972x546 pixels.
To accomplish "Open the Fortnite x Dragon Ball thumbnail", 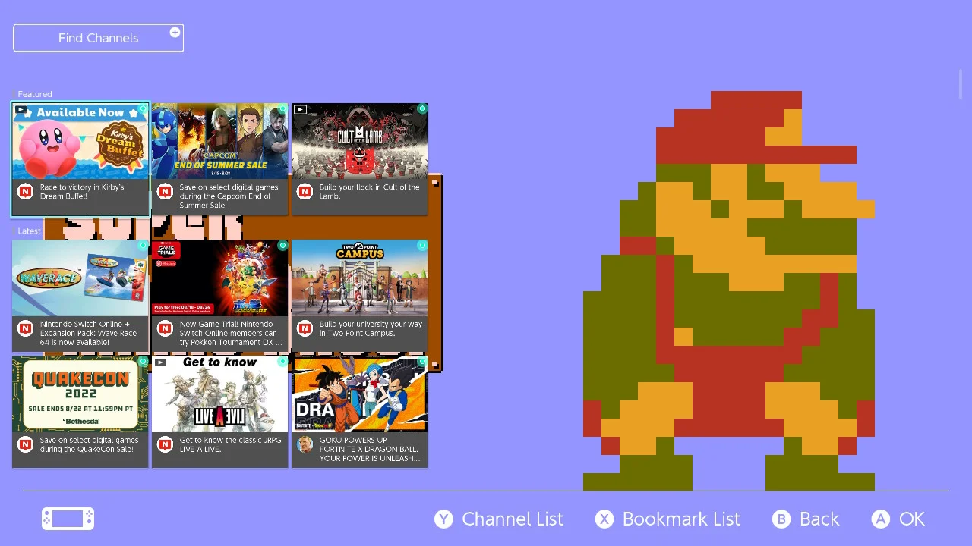I will pyautogui.click(x=360, y=394).
